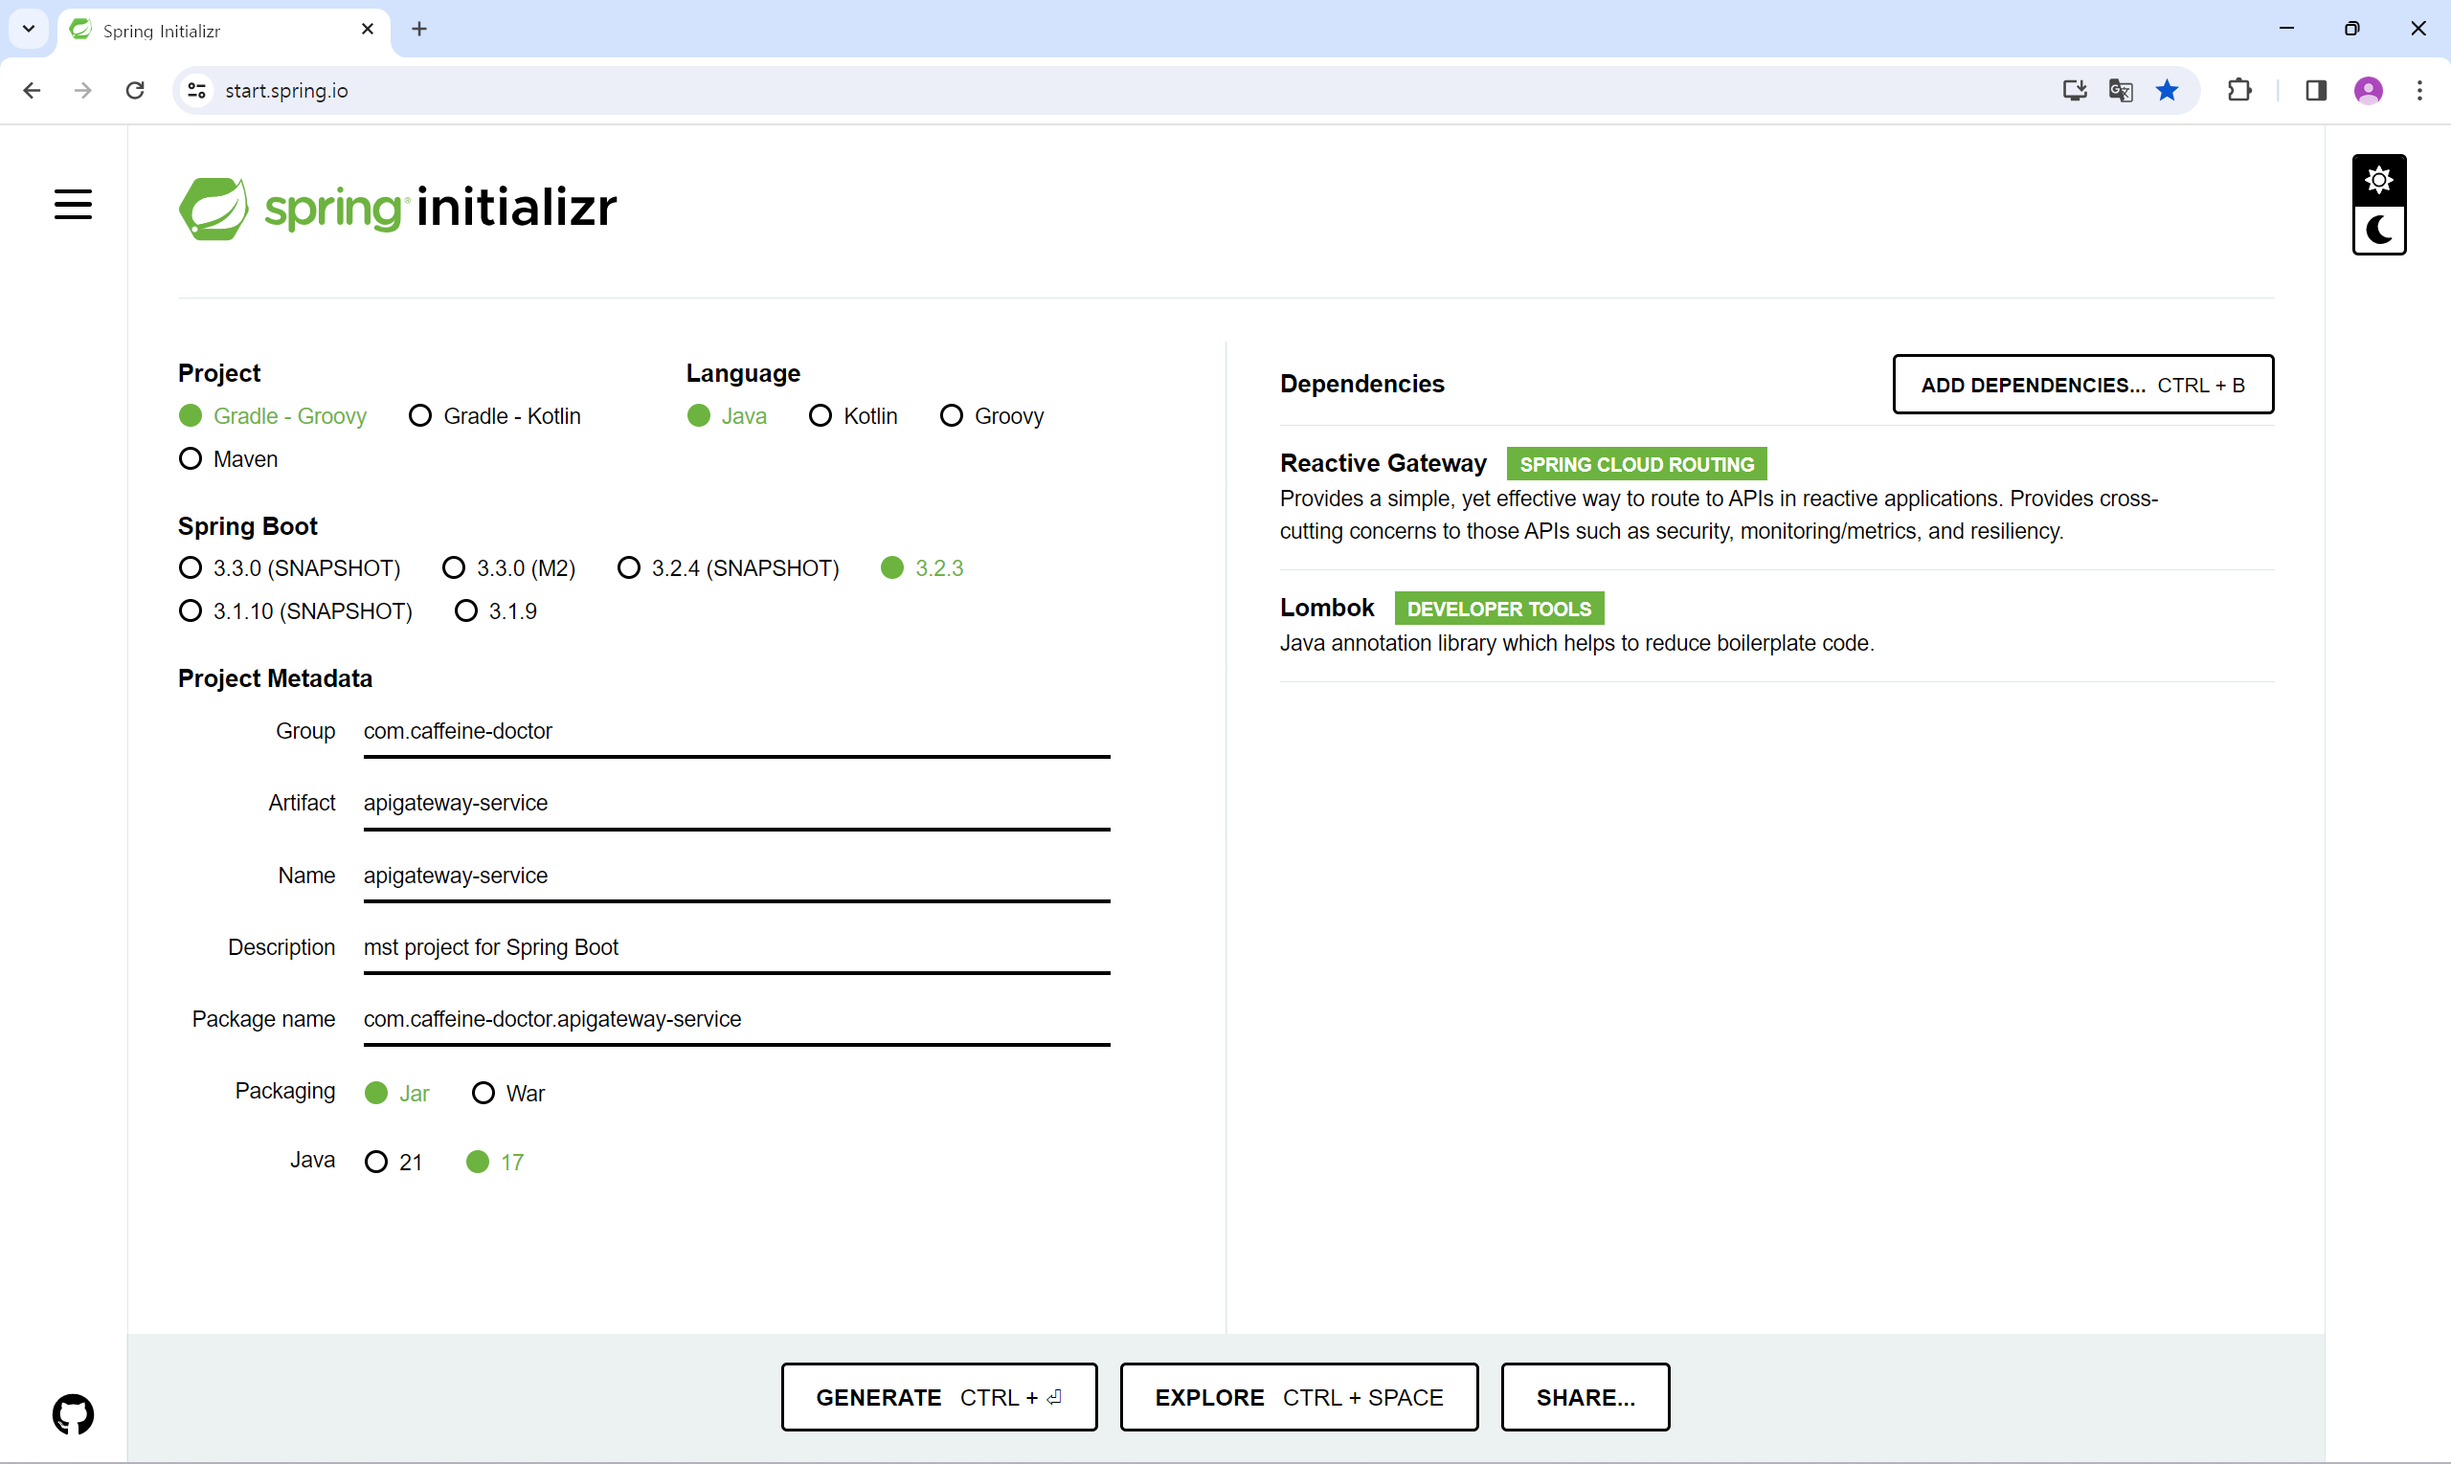Viewport: 2451px width, 1464px height.
Task: Select War packaging
Action: [x=483, y=1093]
